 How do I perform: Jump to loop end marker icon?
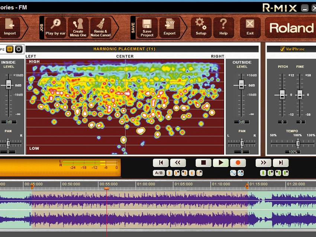[184, 173]
